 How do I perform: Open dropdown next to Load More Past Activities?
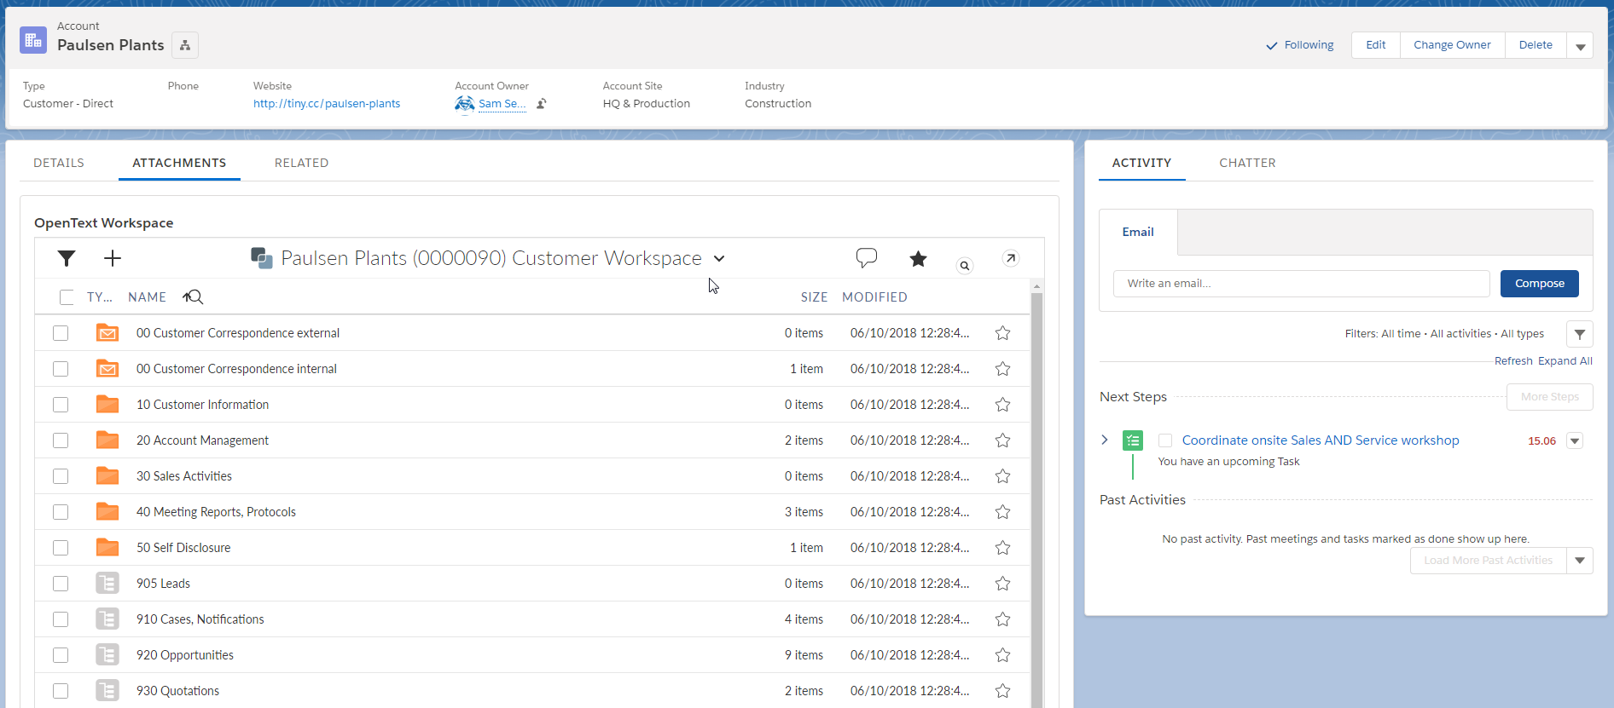[x=1580, y=561]
